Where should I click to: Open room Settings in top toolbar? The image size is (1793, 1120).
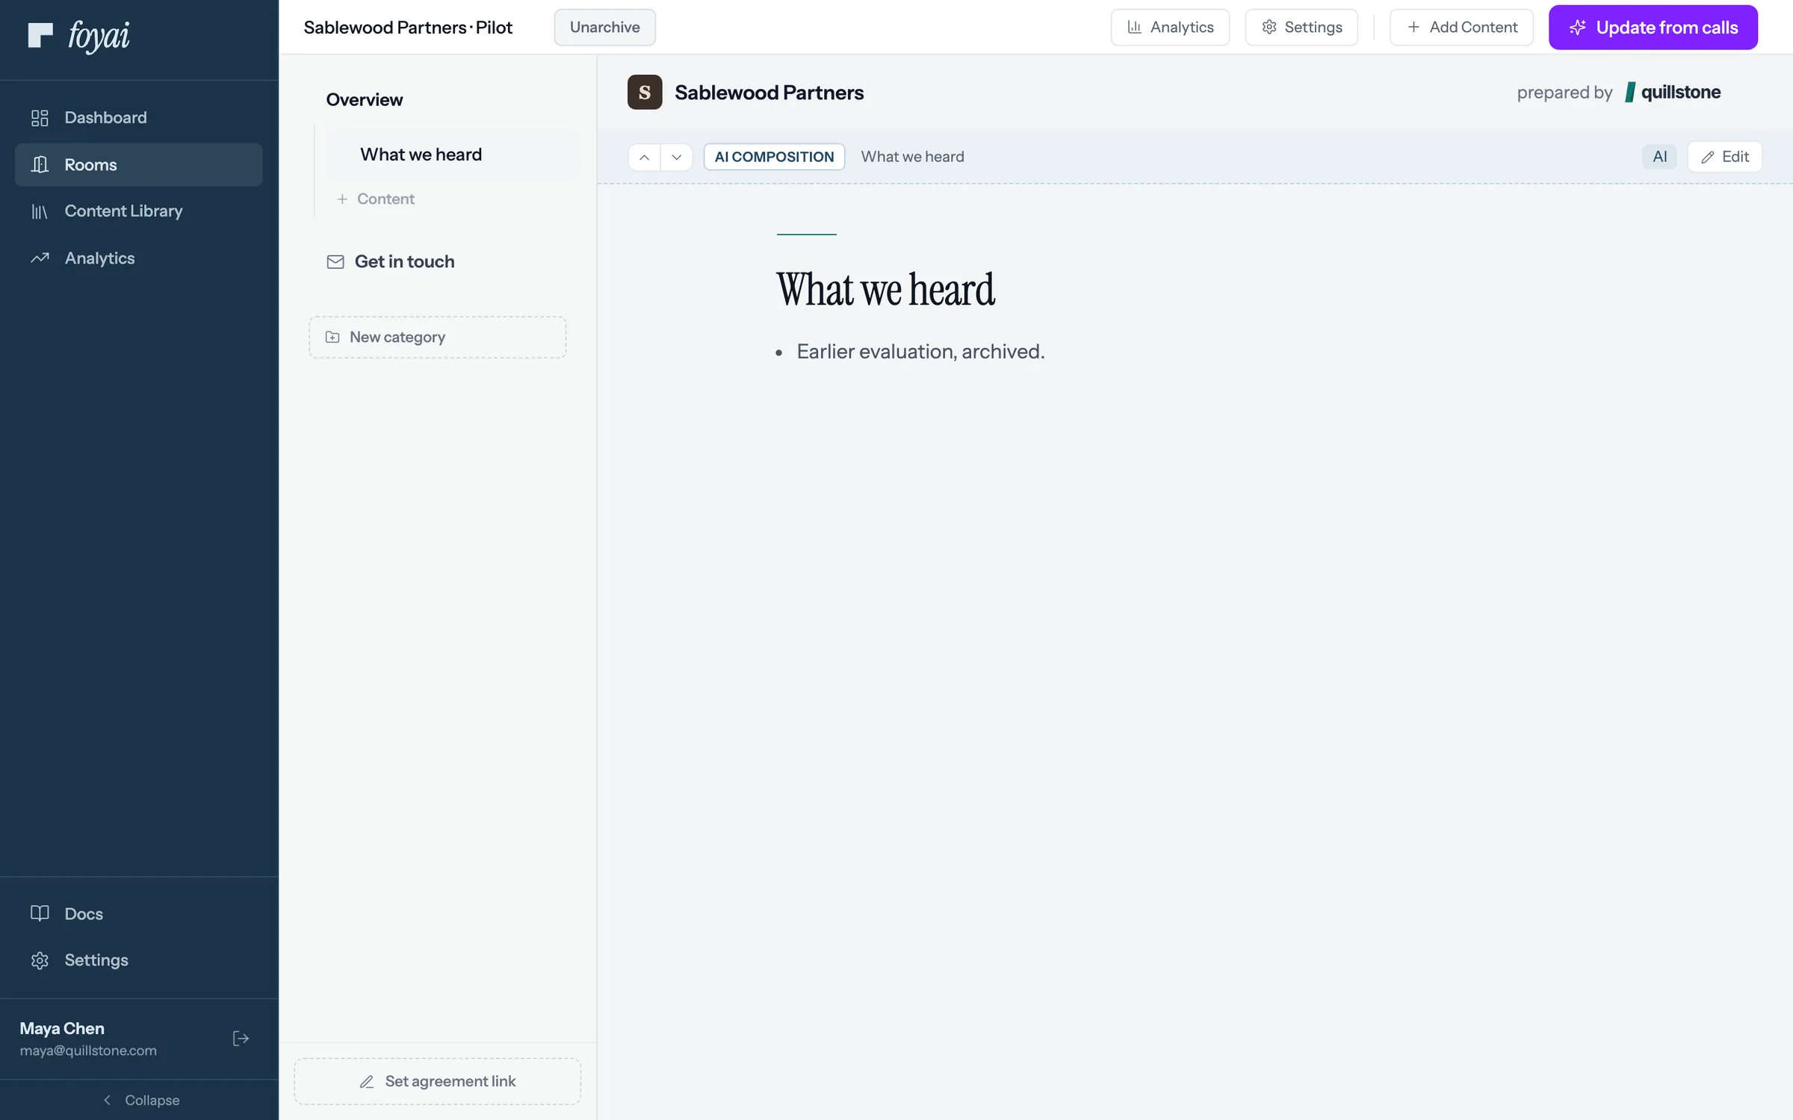[x=1301, y=28]
